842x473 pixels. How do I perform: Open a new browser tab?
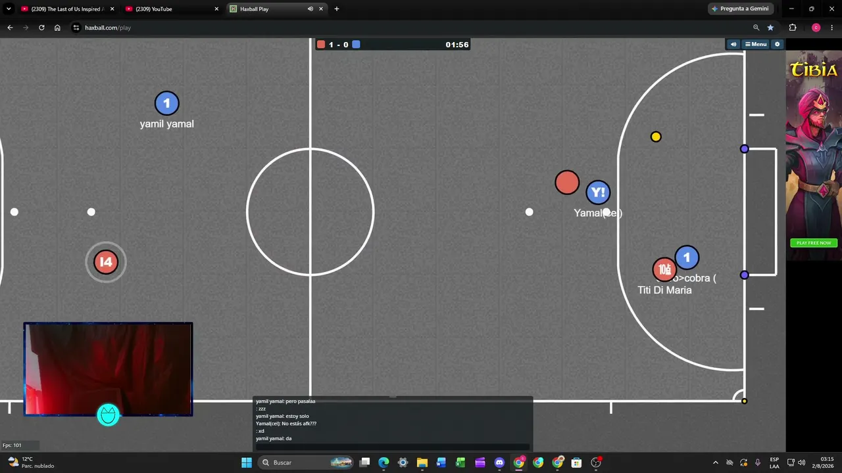click(x=337, y=9)
